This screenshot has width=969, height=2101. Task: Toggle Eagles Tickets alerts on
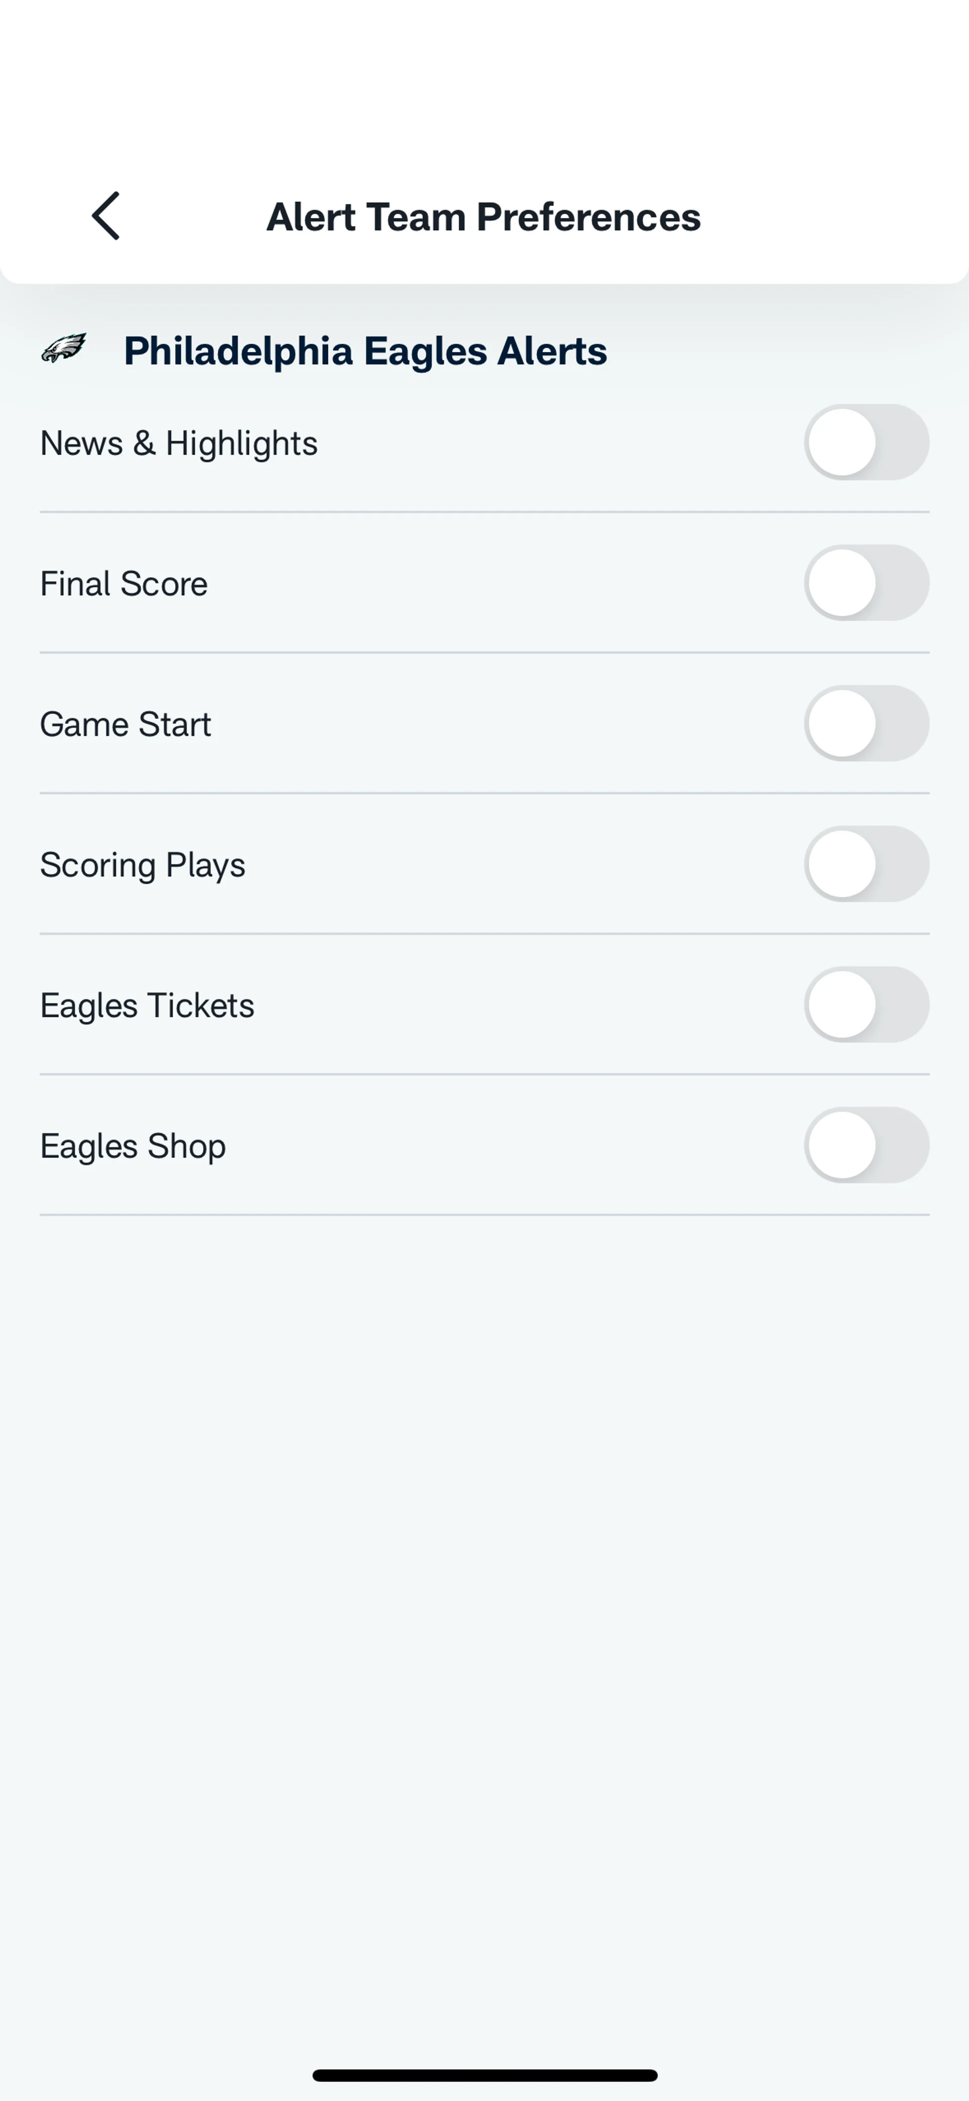coord(866,1005)
